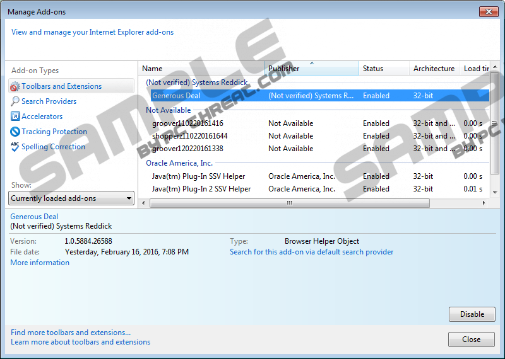
Task: Click the Spelling Correction ABC icon
Action: [x=15, y=147]
